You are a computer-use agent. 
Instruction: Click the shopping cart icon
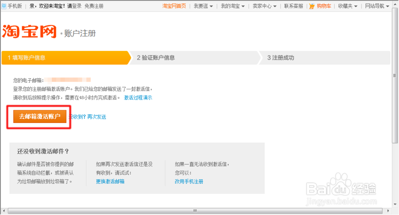[x=312, y=6]
